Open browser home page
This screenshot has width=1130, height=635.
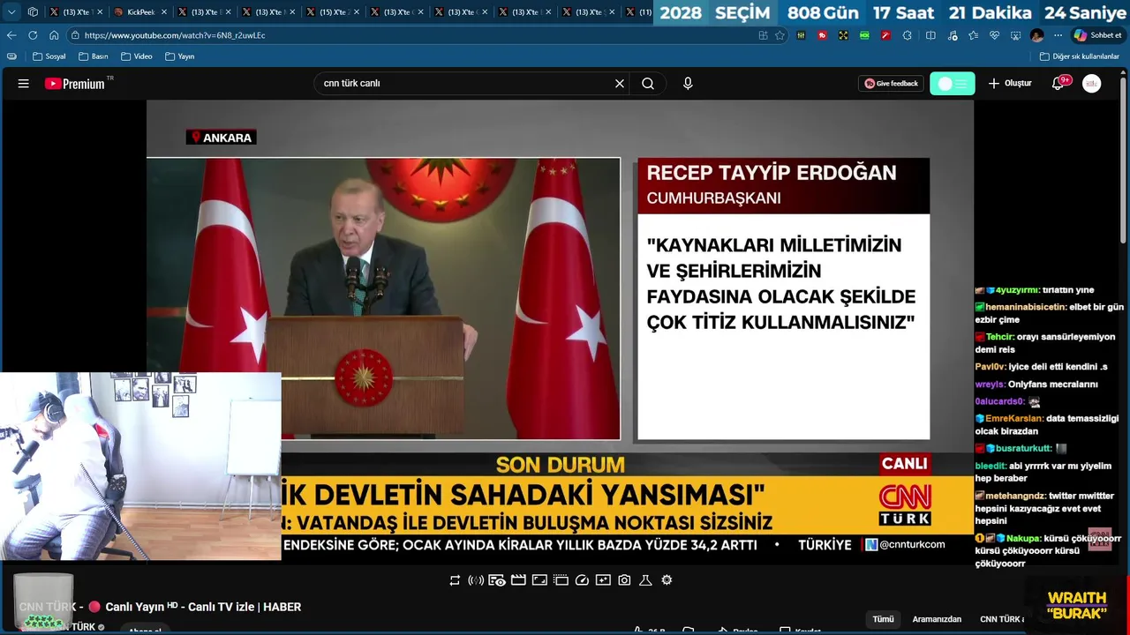coord(54,35)
